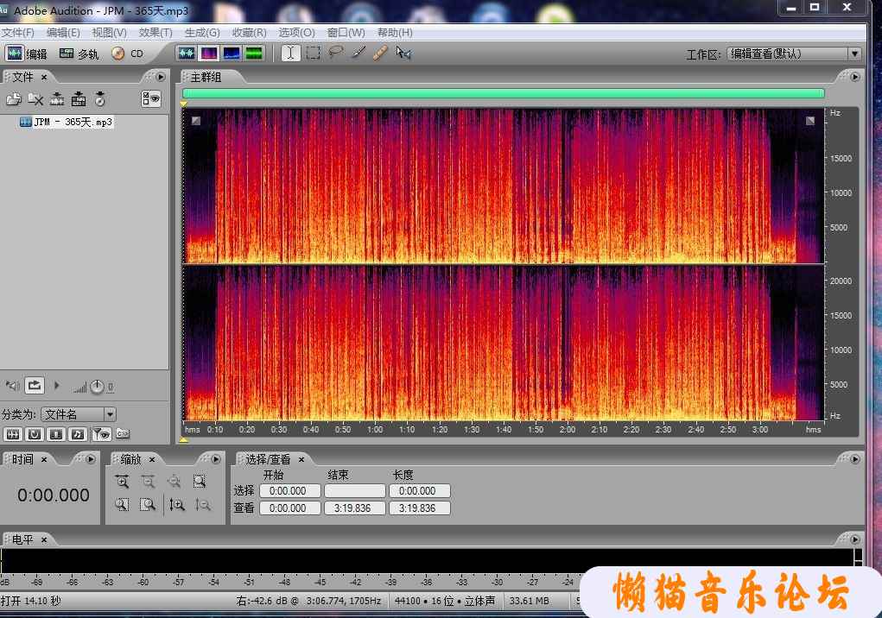Image resolution: width=882 pixels, height=618 pixels.
Task: Import a file in the 文件 panel
Action: pyautogui.click(x=14, y=99)
